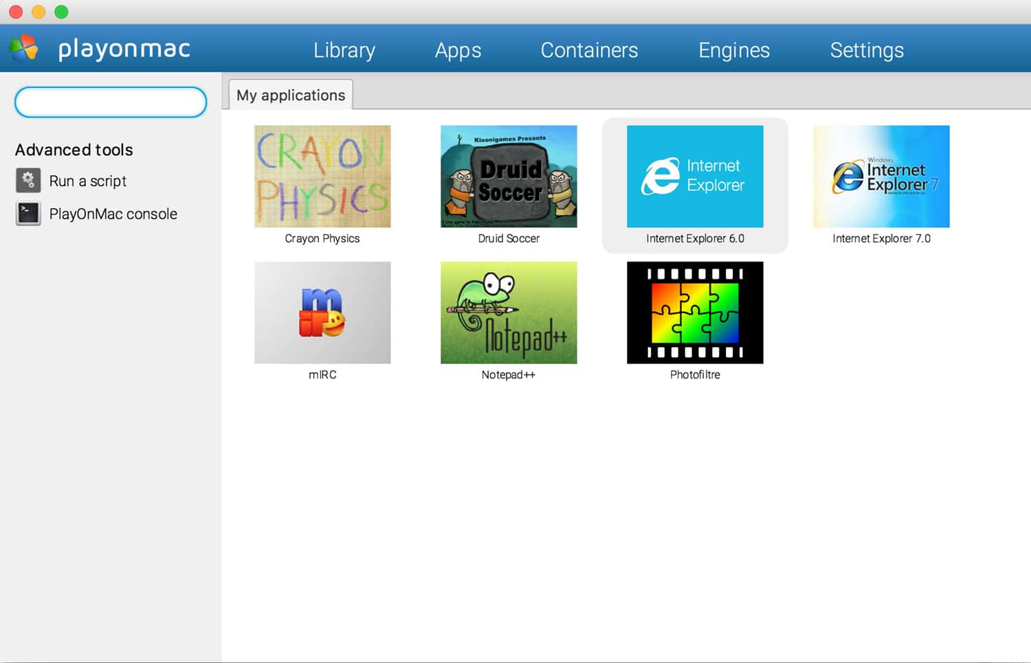Click the Notepad++ label text
This screenshot has width=1031, height=663.
509,374
